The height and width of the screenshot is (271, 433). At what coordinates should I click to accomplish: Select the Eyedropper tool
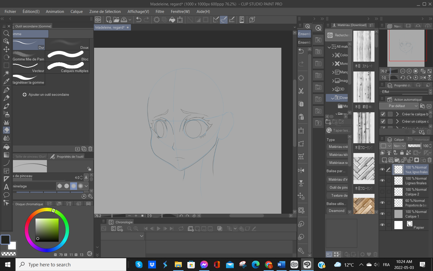pyautogui.click(x=6, y=82)
